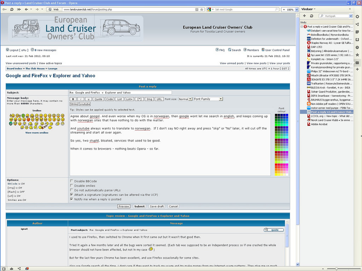Tick the Disable smilies checkbox
362x271 pixels.
(71, 186)
